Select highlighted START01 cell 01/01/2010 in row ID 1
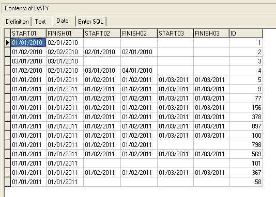Screen dimensions: 276x197 coord(28,43)
